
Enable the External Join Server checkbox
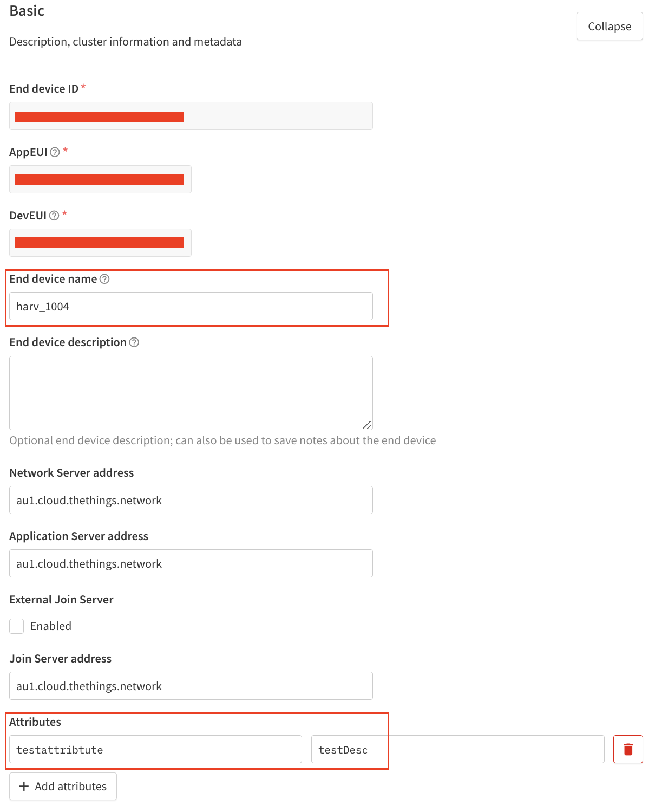pos(16,626)
